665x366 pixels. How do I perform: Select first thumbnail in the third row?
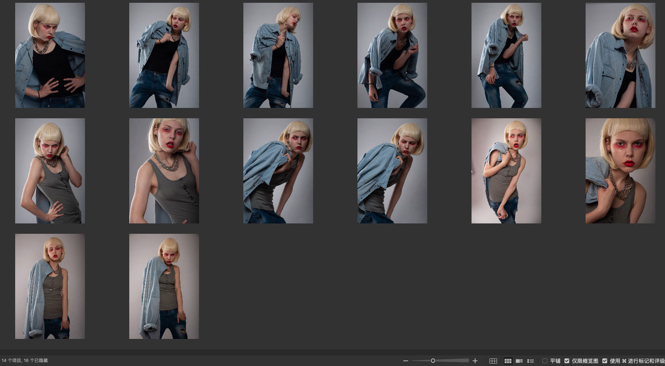pyautogui.click(x=50, y=286)
